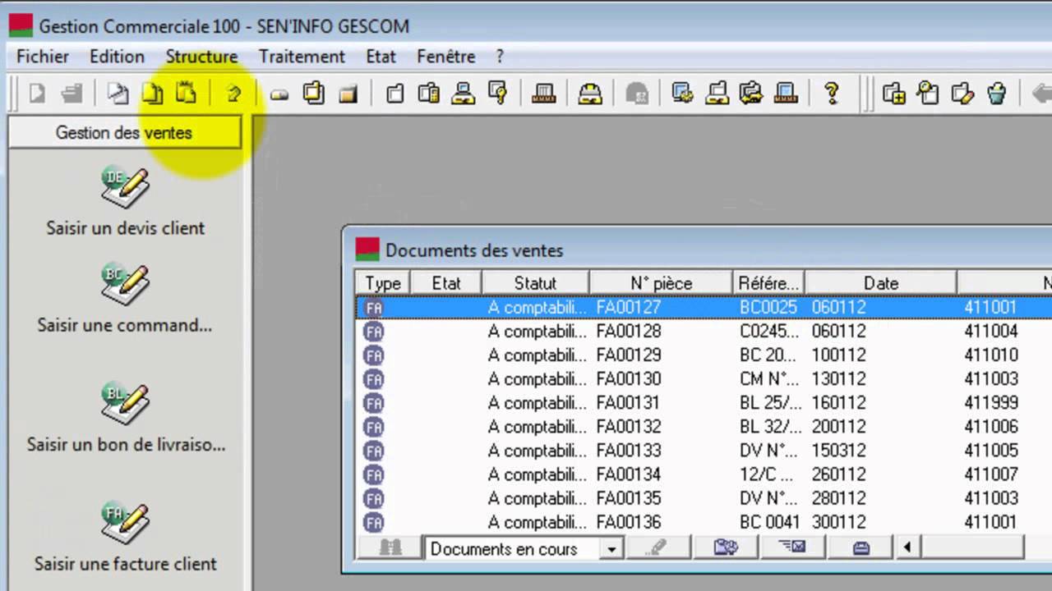Click the binoculars search button in documents window
Screen dimensions: 1052x591
tap(390, 548)
